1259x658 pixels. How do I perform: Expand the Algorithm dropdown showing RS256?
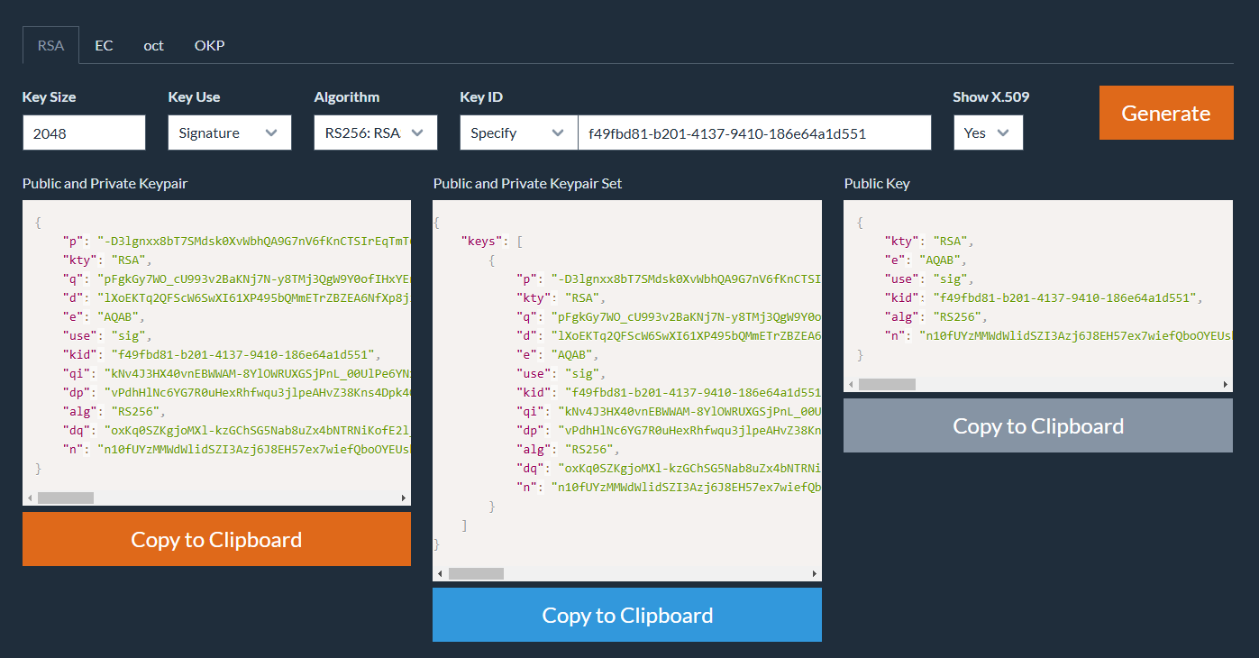coord(375,133)
